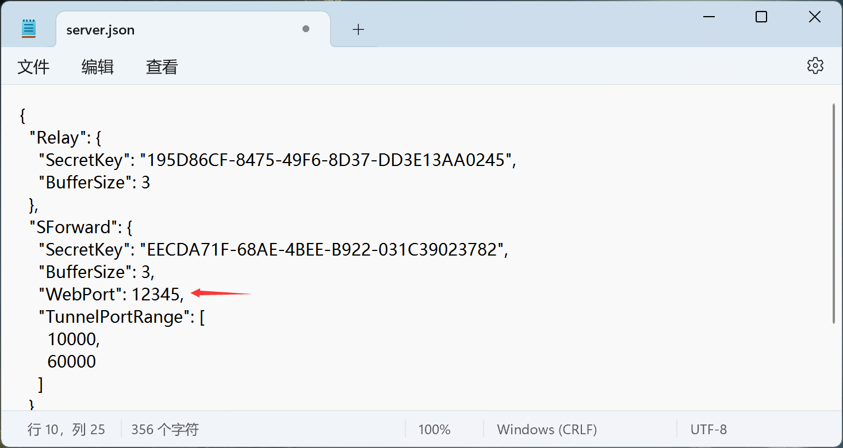Add a new tab with plus button
843x448 pixels.
click(358, 29)
